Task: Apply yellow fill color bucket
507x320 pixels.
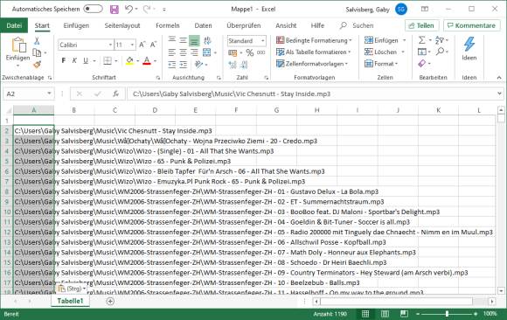Action: (129, 60)
